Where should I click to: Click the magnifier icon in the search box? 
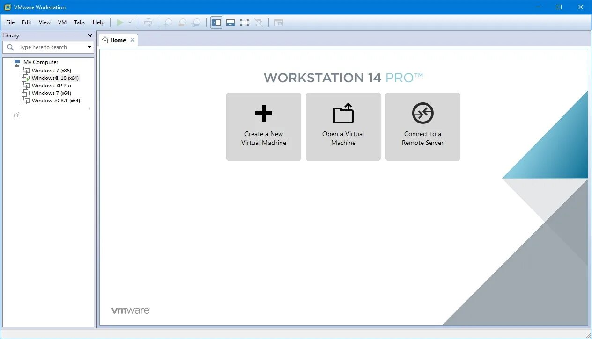pyautogui.click(x=10, y=47)
